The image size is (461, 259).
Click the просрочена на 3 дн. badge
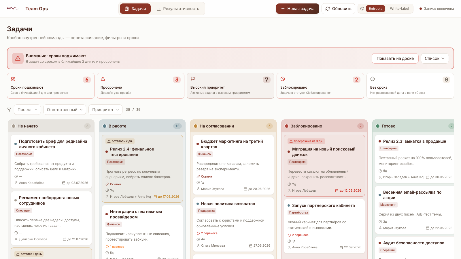pos(306,141)
